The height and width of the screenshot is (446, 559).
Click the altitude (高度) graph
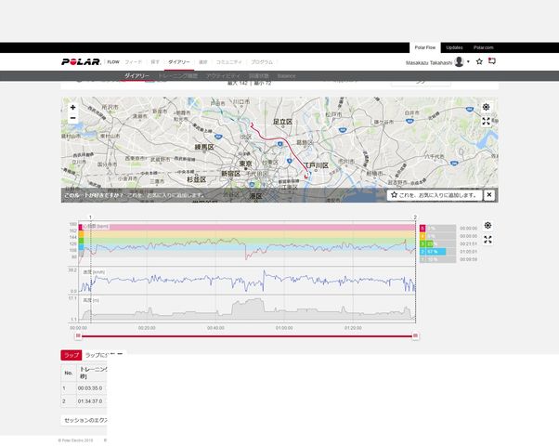[247, 309]
